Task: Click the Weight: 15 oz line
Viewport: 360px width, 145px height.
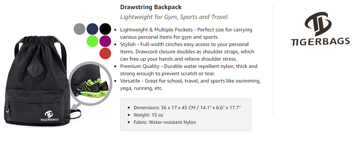Action: click(148, 115)
